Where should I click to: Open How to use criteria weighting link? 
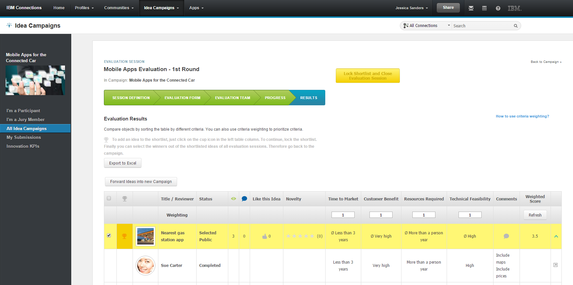coord(522,117)
